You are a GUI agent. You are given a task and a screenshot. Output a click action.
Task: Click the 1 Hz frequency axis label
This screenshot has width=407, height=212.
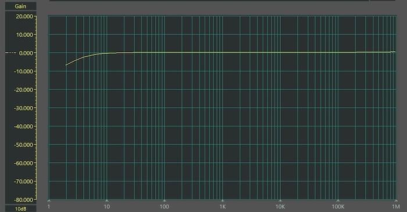[x=49, y=207]
